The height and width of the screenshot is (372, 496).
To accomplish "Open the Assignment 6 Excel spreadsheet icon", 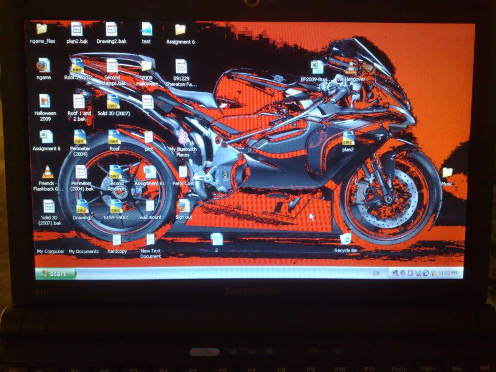I will (x=46, y=136).
